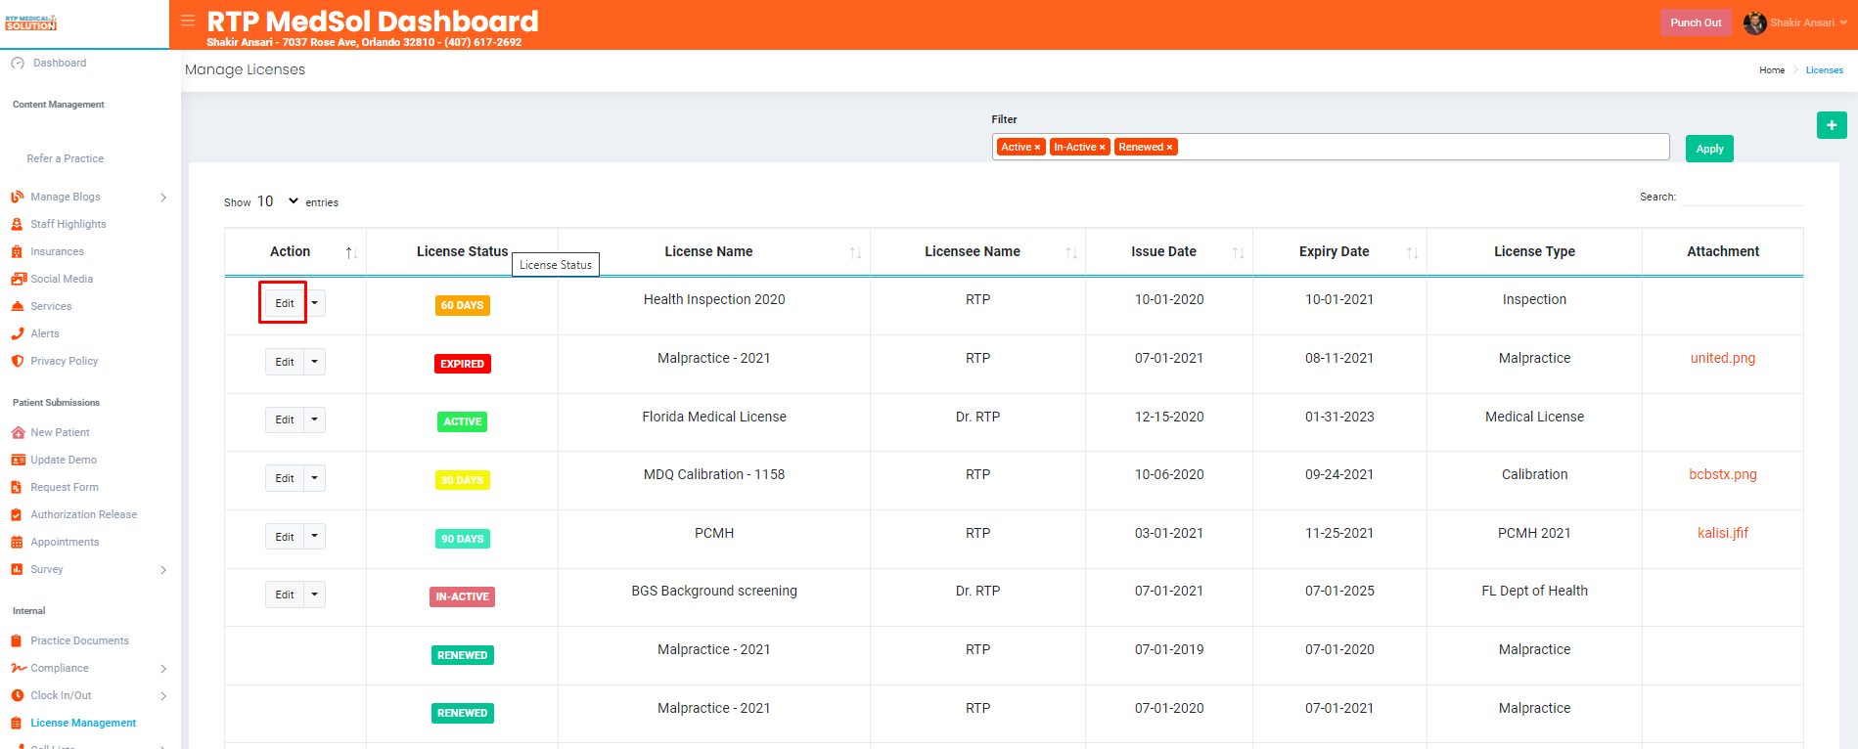Click the New Patient icon
This screenshot has width=1858, height=749.
(18, 432)
